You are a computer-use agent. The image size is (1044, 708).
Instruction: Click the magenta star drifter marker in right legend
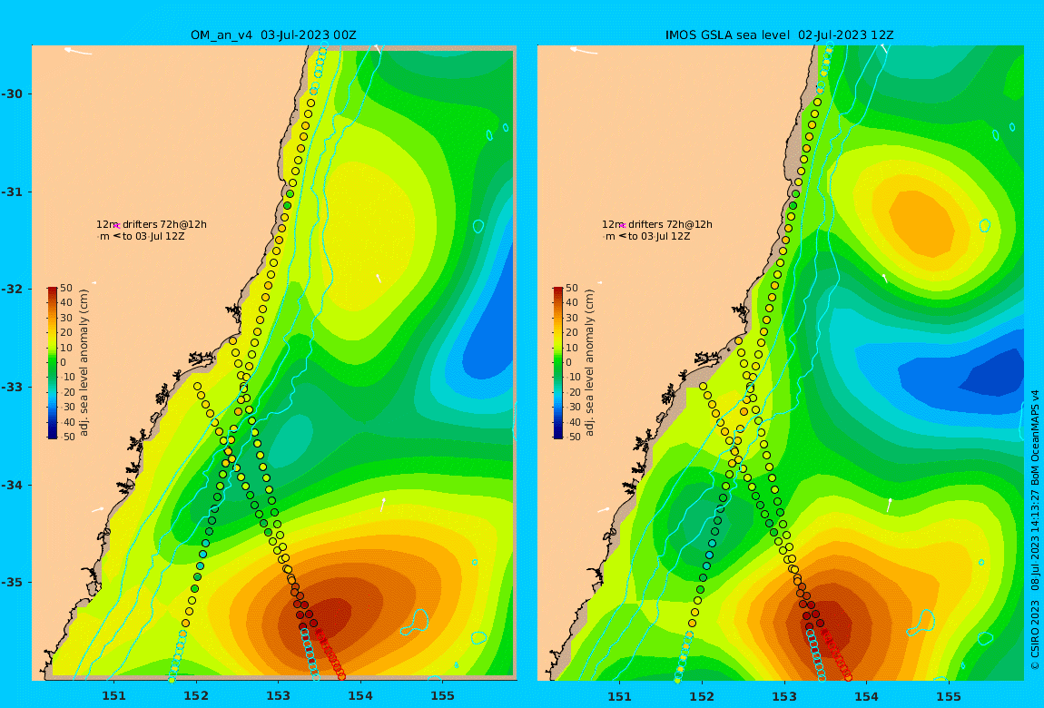pos(623,226)
